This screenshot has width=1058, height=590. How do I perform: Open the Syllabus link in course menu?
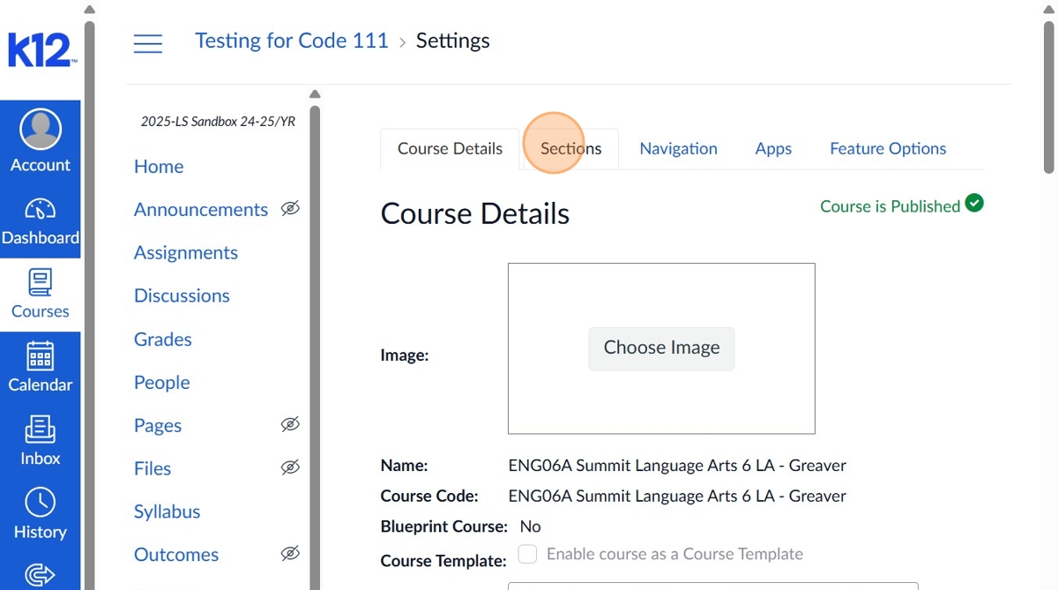coord(167,512)
